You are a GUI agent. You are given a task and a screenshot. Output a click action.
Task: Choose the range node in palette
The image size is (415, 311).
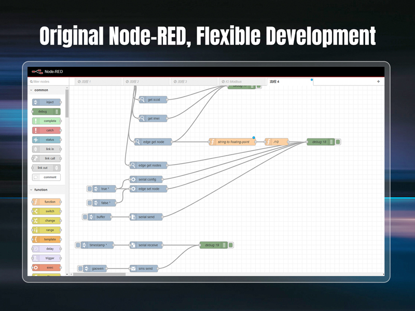click(47, 230)
